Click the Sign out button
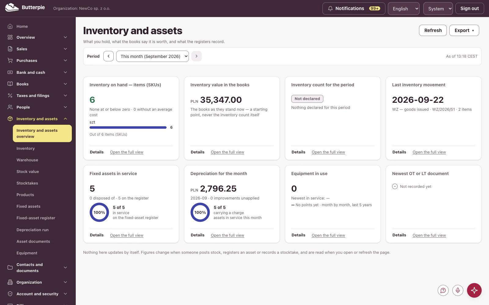The image size is (489, 305). pos(469,9)
